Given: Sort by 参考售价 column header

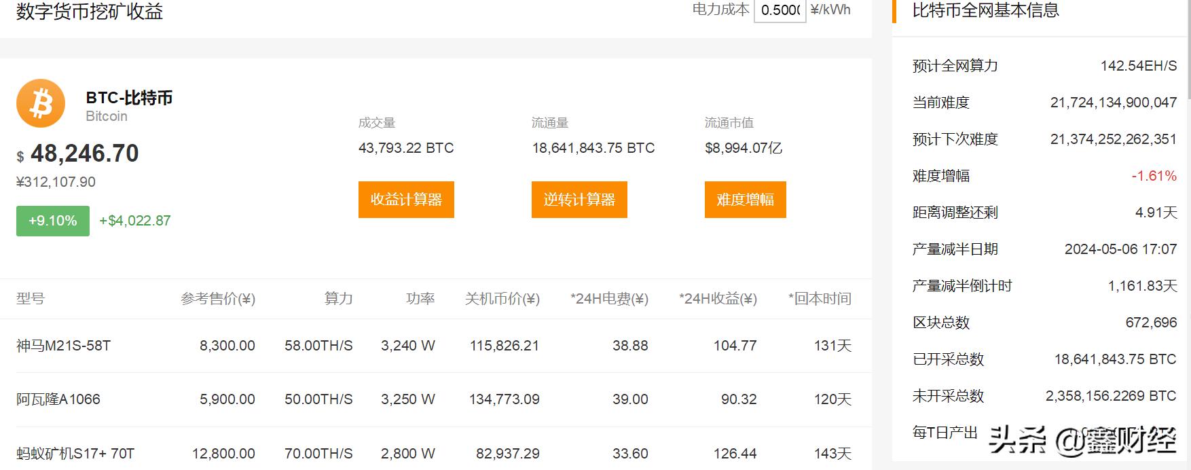Looking at the screenshot, I should coord(218,299).
